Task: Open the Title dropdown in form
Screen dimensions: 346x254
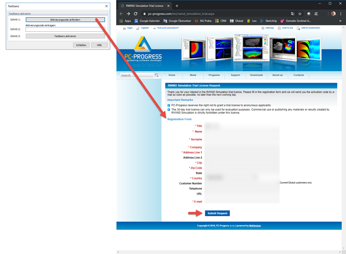Action: point(213,126)
